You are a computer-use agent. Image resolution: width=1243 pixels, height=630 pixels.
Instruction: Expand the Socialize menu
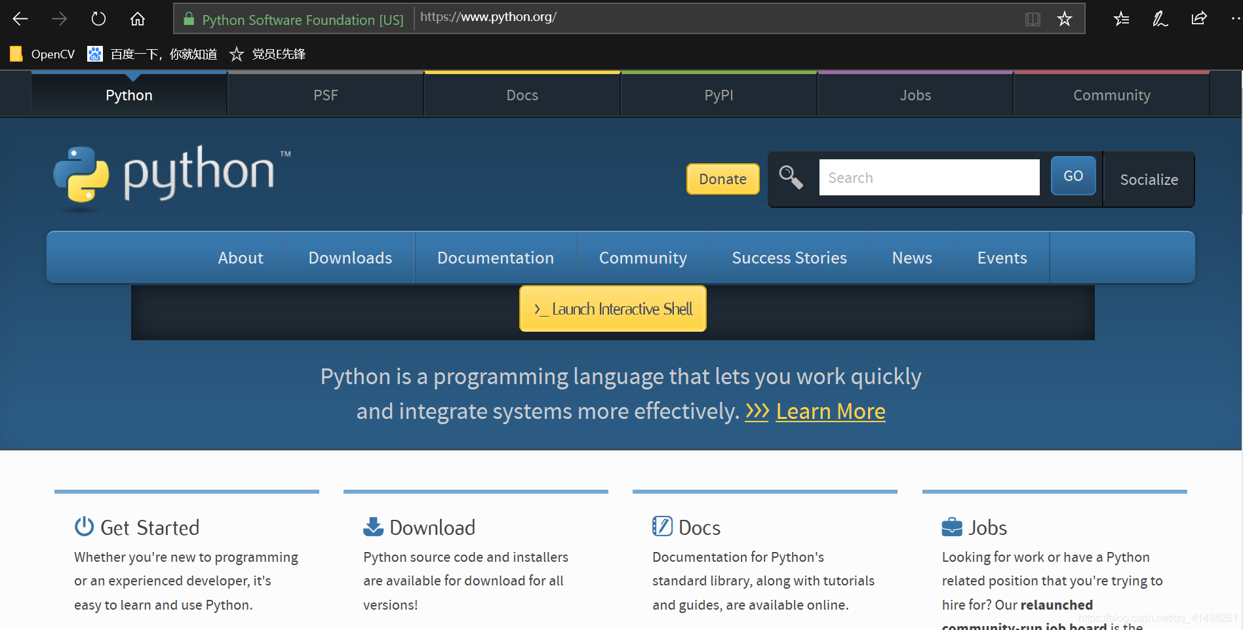(1149, 180)
